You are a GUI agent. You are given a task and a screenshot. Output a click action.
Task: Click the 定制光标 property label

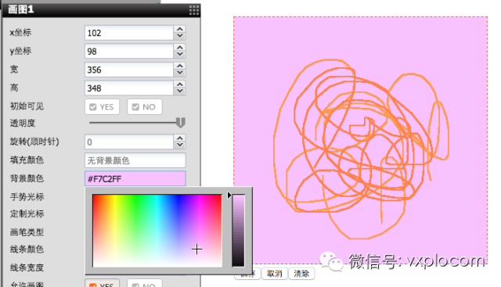27,213
